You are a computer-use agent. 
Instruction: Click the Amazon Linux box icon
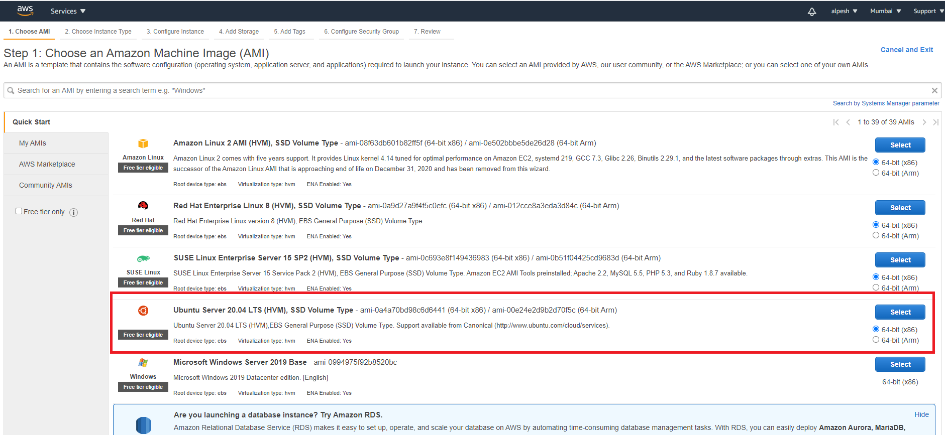click(143, 143)
